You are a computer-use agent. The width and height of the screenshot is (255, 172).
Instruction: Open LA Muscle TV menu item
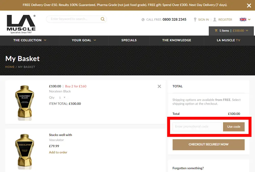tap(228, 40)
